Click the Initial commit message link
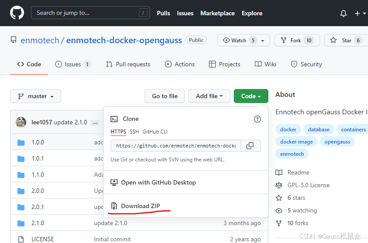This screenshot has width=368, height=243. point(112,239)
